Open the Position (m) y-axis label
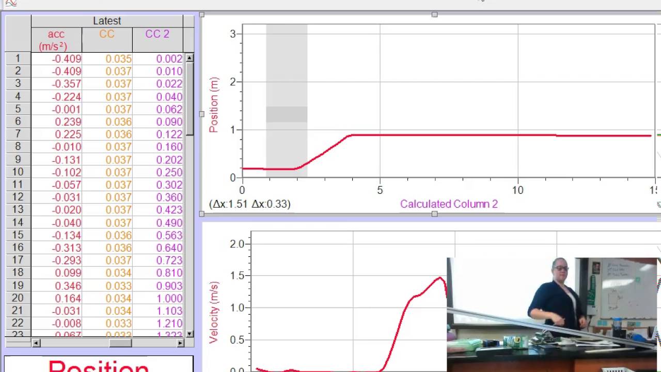The image size is (661, 372). click(214, 105)
